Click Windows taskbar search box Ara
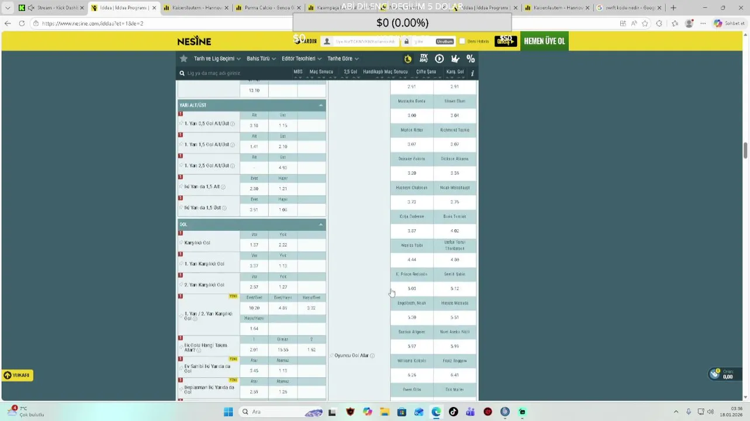This screenshot has height=421, width=750. point(282,412)
